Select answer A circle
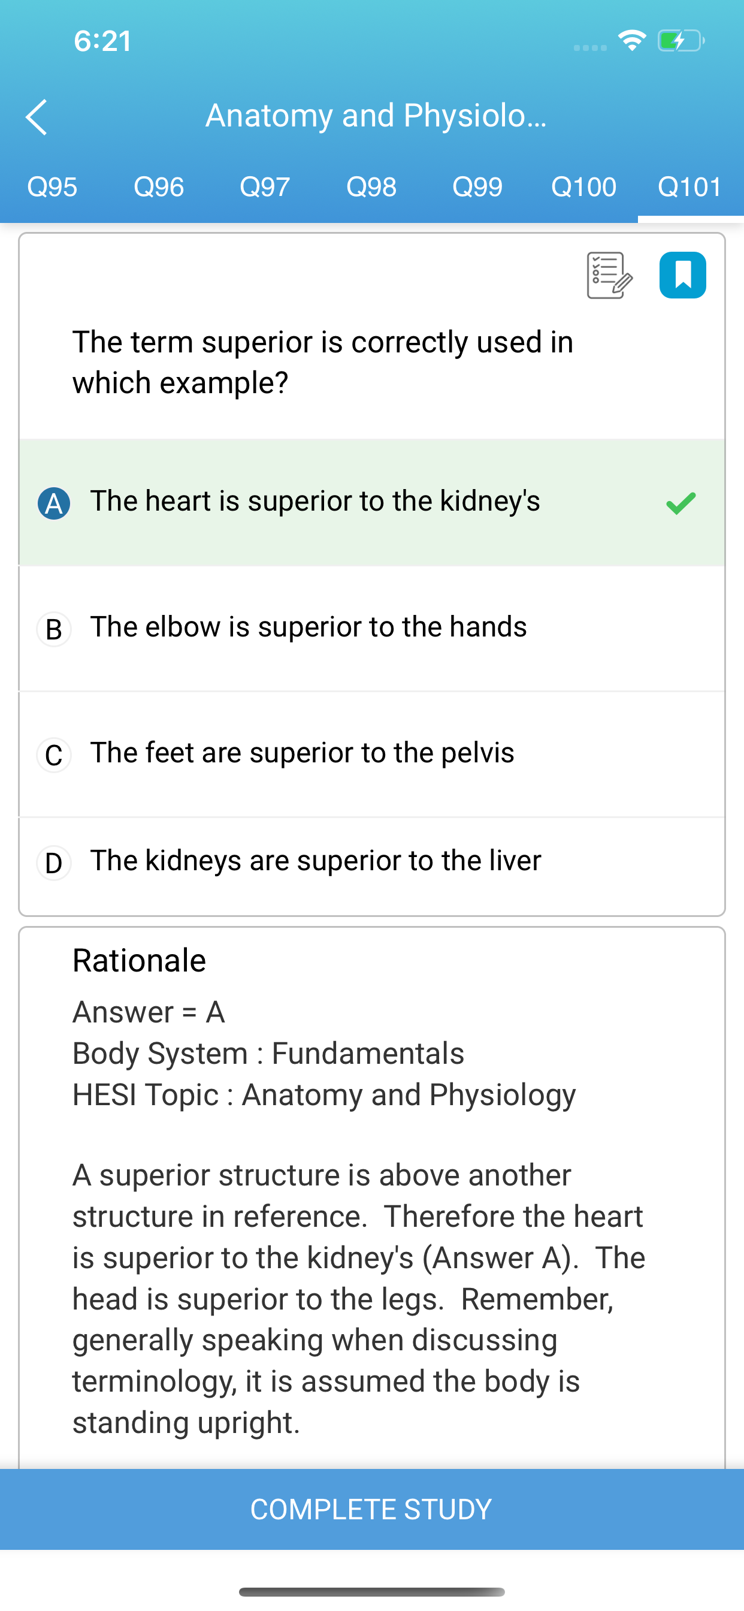Viewport: 744px width, 1611px height. tap(54, 503)
